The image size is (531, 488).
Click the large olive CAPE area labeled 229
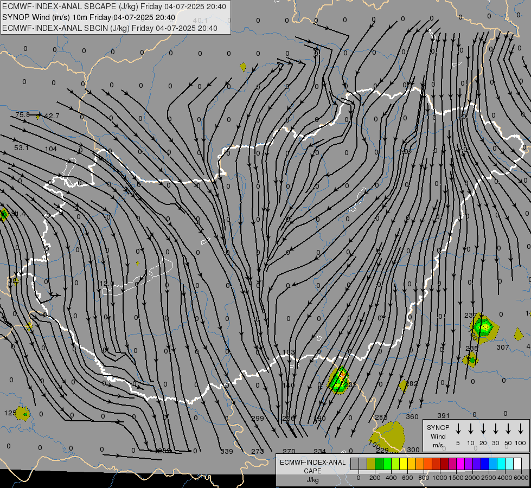coord(388,436)
